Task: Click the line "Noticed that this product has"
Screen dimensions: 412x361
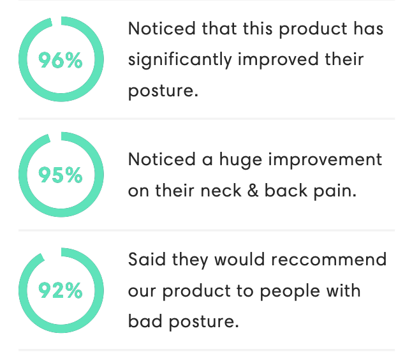Action: [x=255, y=29]
